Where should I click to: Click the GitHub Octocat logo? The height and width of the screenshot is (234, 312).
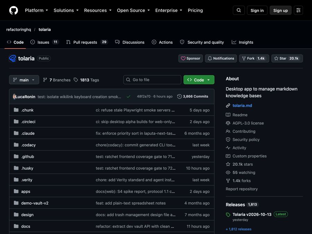pos(14,10)
